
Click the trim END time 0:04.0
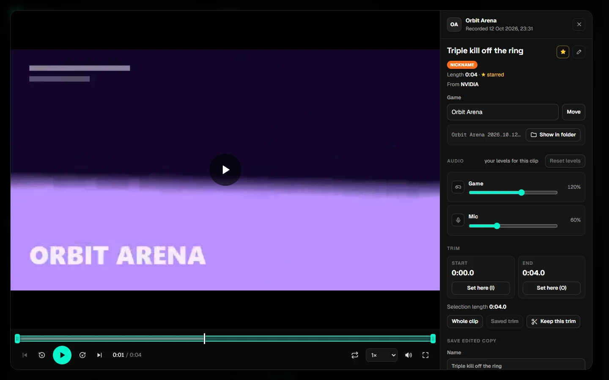click(x=534, y=273)
